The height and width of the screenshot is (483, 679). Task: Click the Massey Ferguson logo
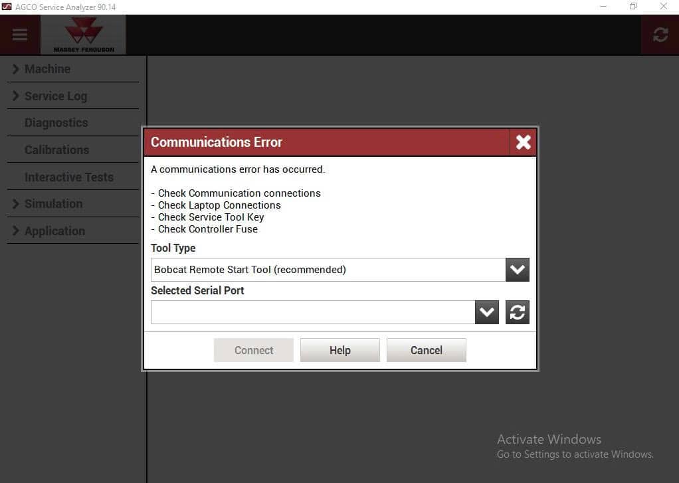[82, 33]
